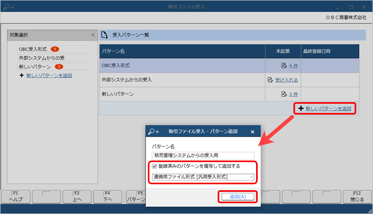Screen dimensions: 373x214
Task: Click the resize grip in the bottom corner
Action: tap(370, 211)
